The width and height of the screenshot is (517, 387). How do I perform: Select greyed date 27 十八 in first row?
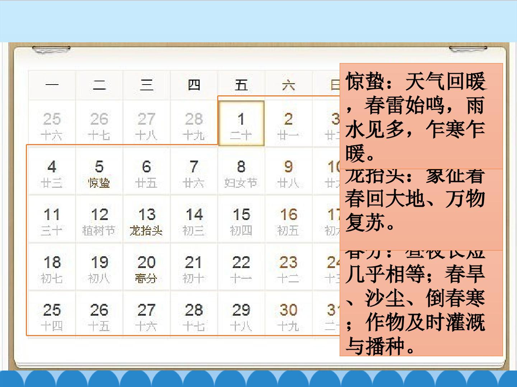[146, 123]
